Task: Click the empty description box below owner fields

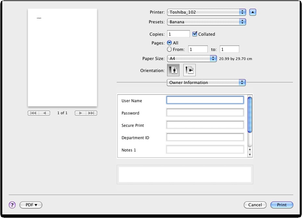Action: point(185,175)
